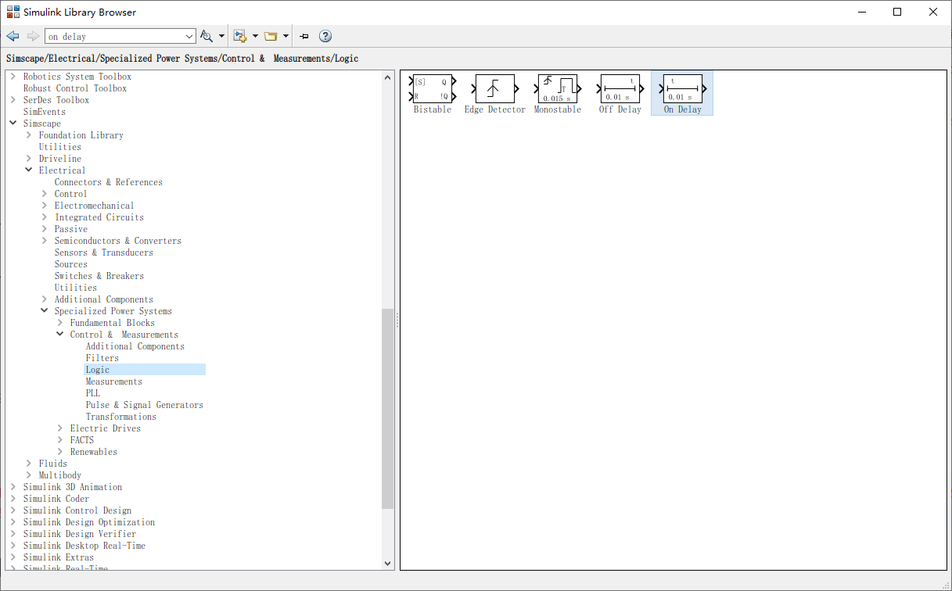Viewport: 952px width, 591px height.
Task: Select the PLL library
Action: [93, 393]
